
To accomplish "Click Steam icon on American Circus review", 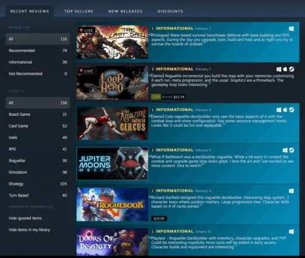I will click(x=292, y=110).
